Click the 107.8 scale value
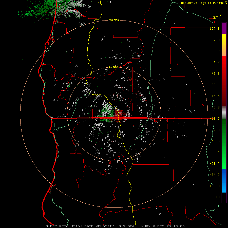 215,28
